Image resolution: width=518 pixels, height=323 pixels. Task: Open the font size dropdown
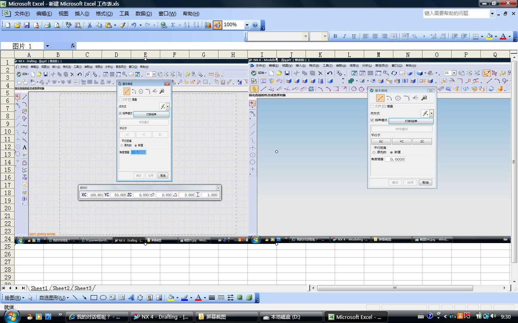(325, 36)
